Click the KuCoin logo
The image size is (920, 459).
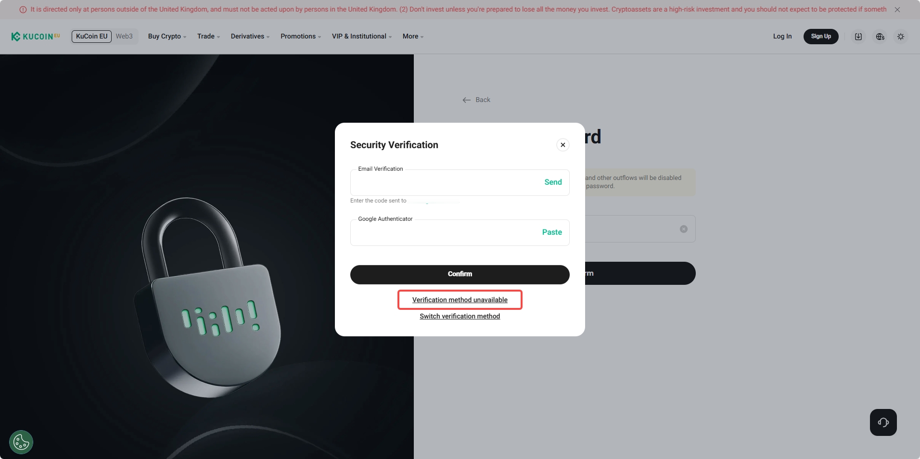pos(36,37)
